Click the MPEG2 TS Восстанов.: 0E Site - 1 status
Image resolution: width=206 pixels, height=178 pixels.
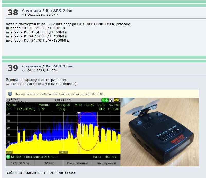(x=34, y=157)
